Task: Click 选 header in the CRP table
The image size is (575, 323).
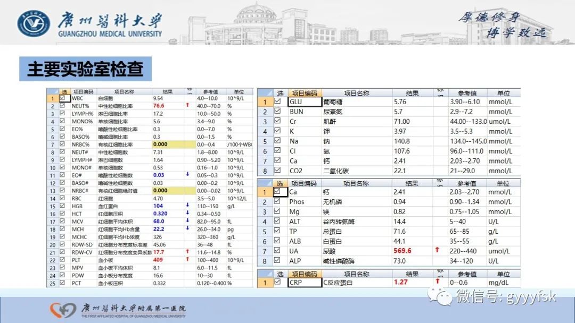Action: (280, 274)
